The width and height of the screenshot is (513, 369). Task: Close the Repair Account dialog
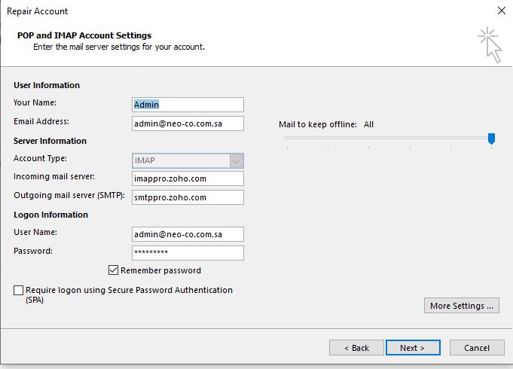501,11
